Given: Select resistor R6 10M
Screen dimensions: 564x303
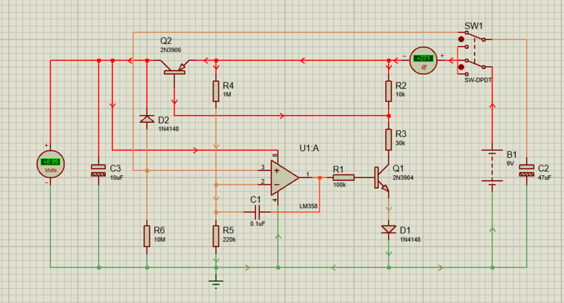Looking at the screenshot, I should click(x=146, y=236).
